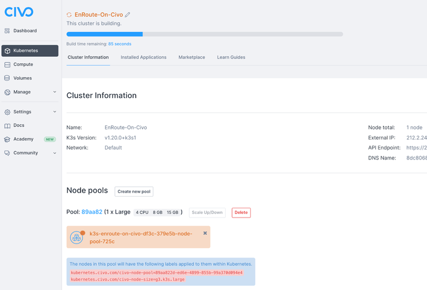
Task: Click the build progress bar
Action: (205, 34)
